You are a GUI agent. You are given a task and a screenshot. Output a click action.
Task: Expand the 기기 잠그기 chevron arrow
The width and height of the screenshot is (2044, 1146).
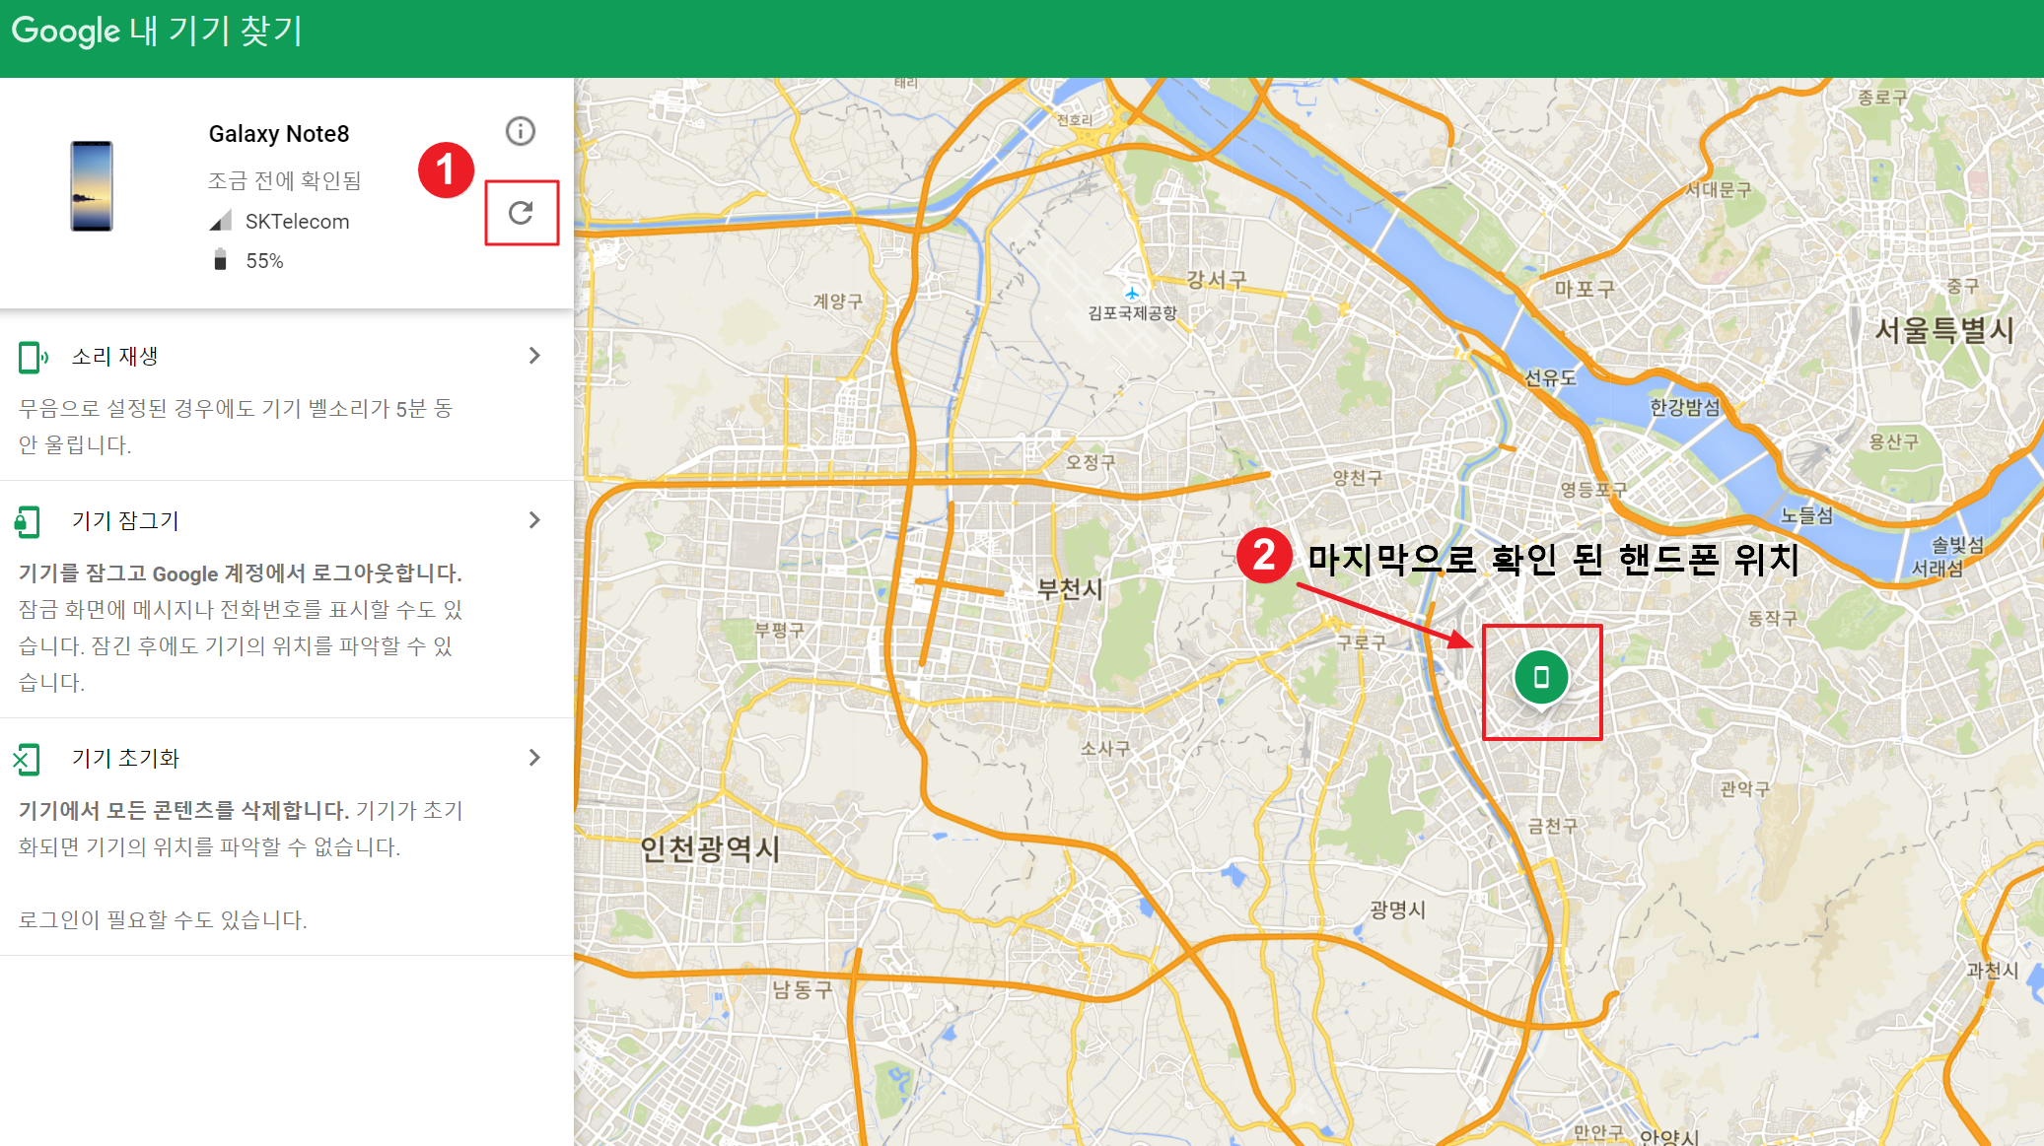[534, 520]
